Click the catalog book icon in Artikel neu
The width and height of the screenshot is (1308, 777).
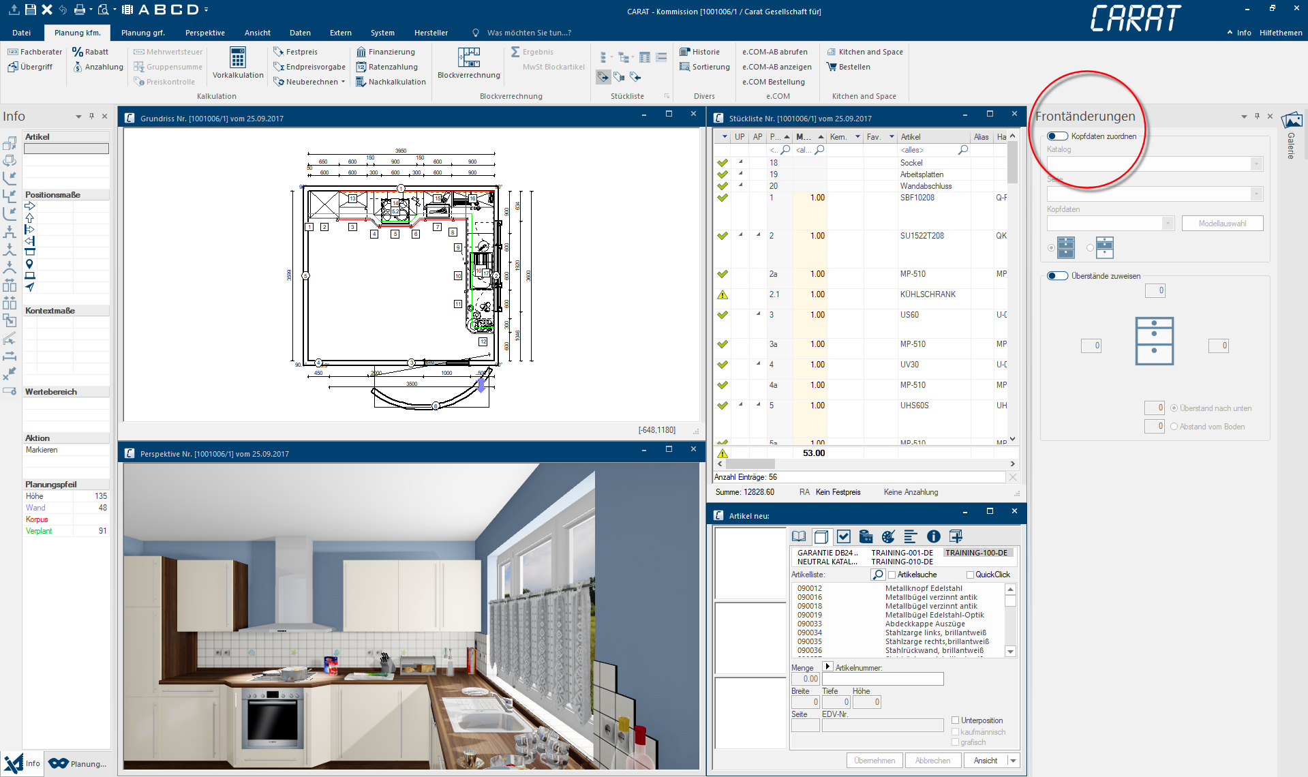pyautogui.click(x=799, y=537)
